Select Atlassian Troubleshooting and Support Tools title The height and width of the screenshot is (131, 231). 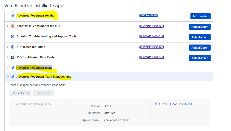(46, 36)
